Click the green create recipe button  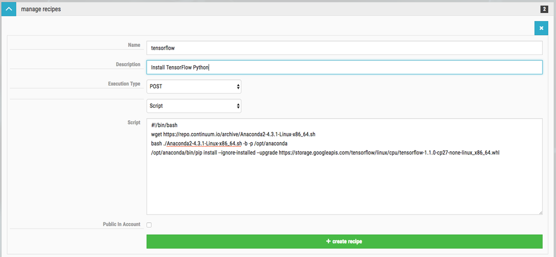coord(344,241)
